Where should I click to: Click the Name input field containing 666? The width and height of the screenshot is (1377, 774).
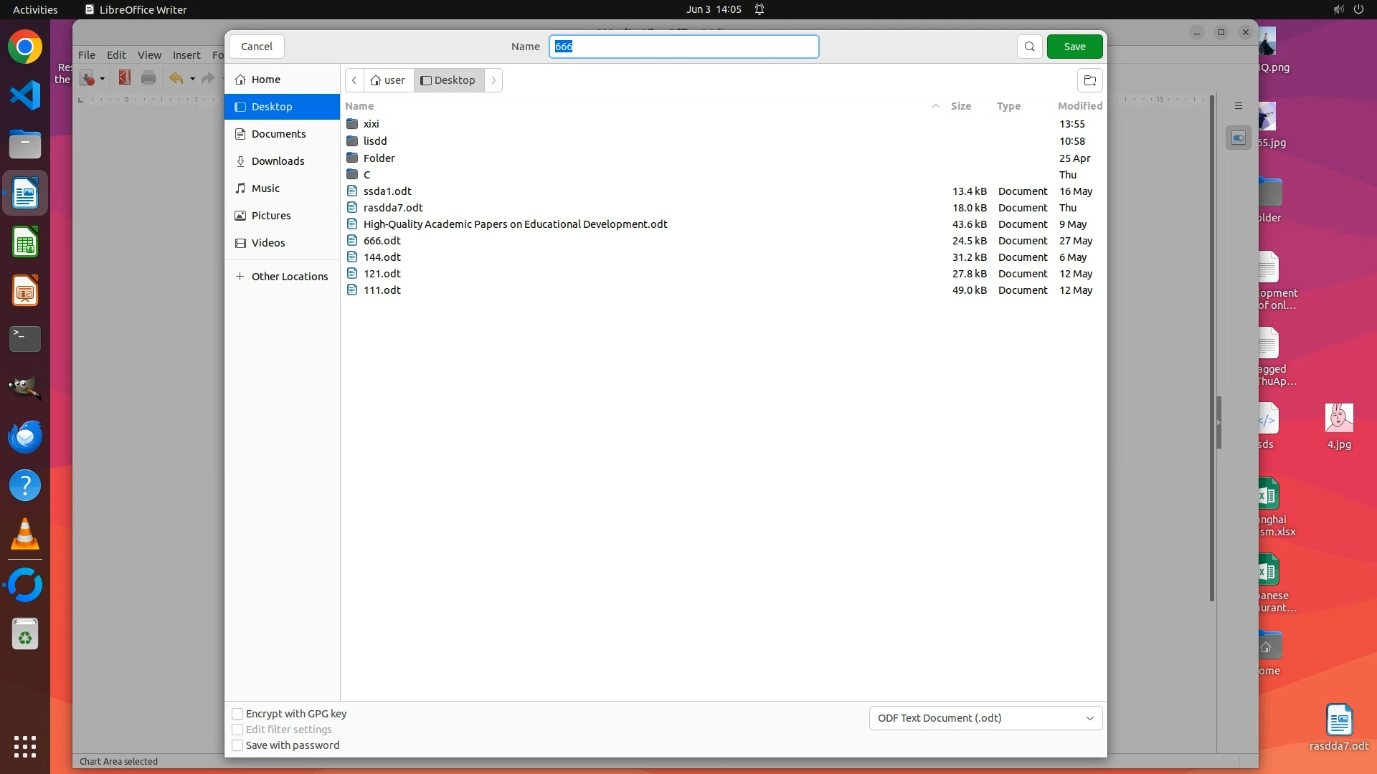[x=683, y=47]
